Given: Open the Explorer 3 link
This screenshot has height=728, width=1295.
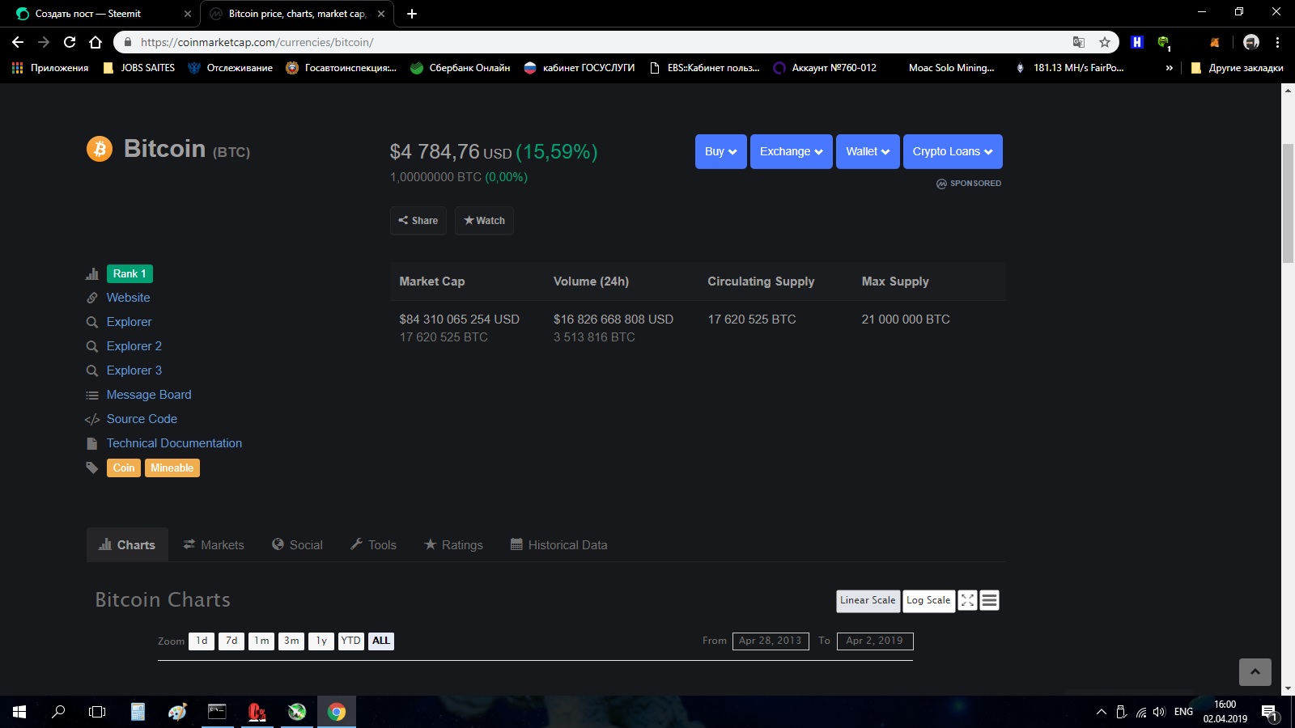Looking at the screenshot, I should [x=134, y=370].
